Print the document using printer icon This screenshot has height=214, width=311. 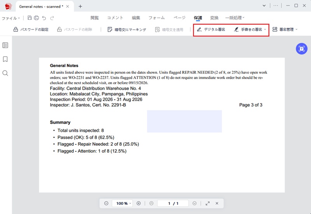click(36, 18)
